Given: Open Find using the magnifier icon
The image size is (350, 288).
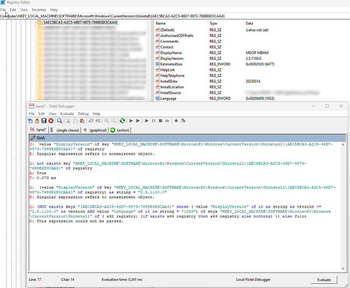Looking at the screenshot, I should coord(59,121).
